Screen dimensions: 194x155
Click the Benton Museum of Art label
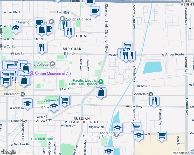53,74
